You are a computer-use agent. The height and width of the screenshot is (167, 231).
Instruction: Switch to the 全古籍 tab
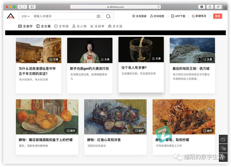tap(44, 26)
